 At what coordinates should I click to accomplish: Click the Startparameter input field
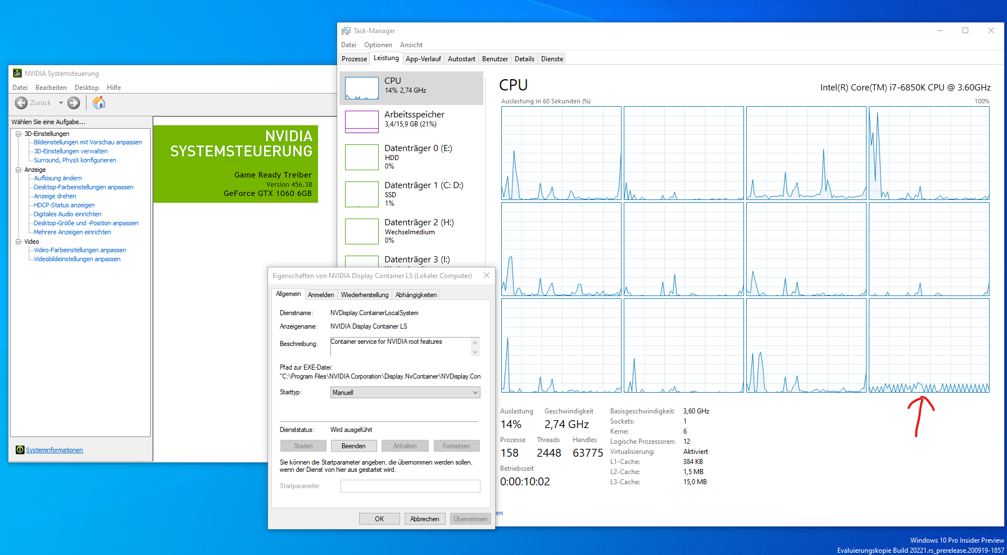pyautogui.click(x=410, y=486)
